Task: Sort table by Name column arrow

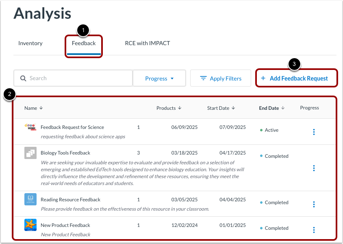Action: click(x=41, y=108)
